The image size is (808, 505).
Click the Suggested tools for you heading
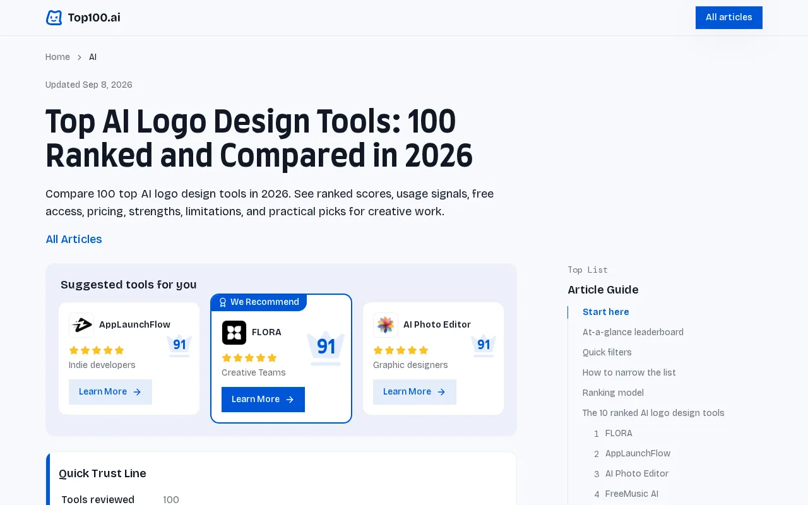click(129, 285)
